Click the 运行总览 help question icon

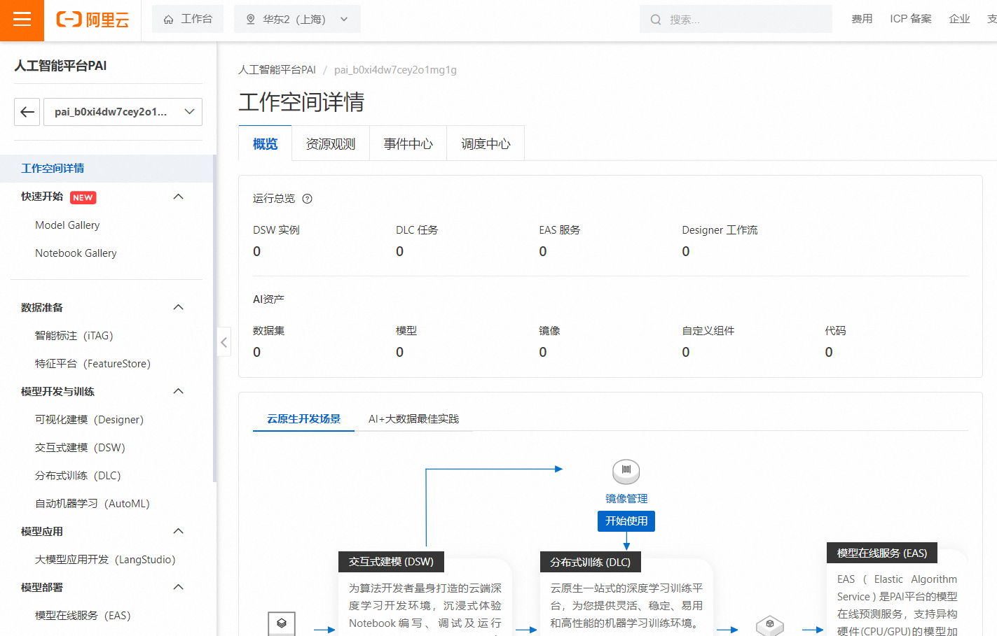click(x=307, y=199)
